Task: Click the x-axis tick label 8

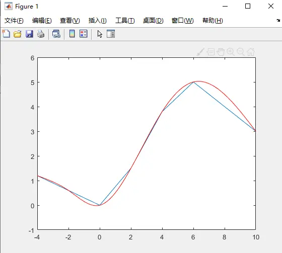Action: (224, 237)
